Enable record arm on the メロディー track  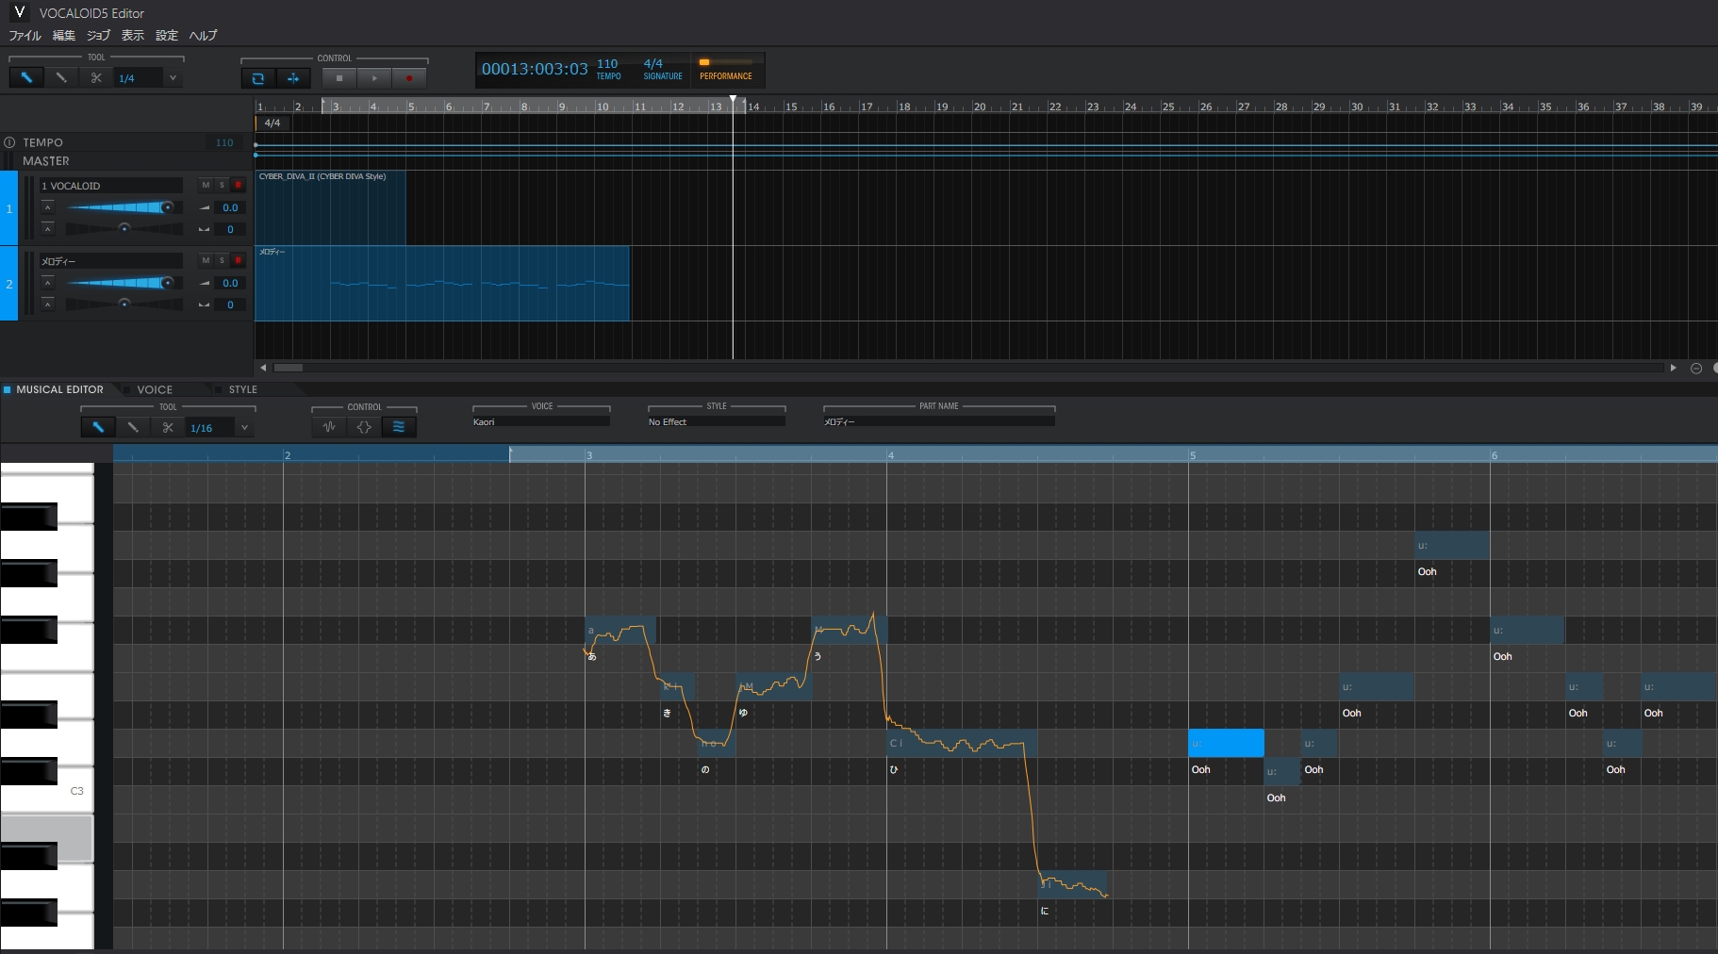(x=239, y=260)
